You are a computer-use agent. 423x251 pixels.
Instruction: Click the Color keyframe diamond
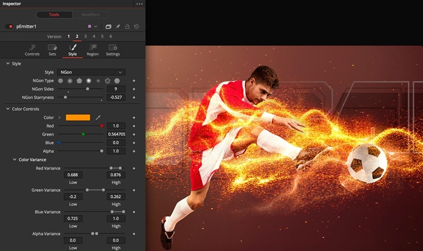click(134, 117)
